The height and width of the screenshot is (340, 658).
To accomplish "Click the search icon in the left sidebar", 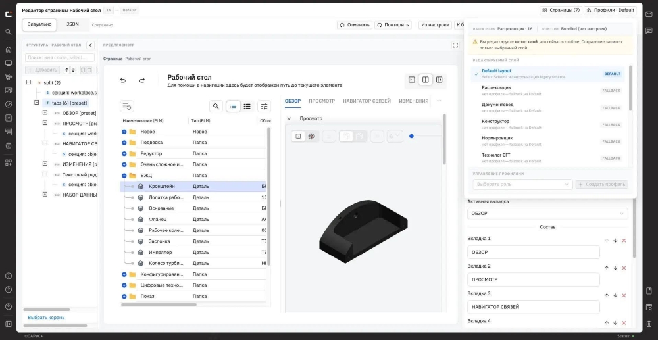I will (x=9, y=32).
